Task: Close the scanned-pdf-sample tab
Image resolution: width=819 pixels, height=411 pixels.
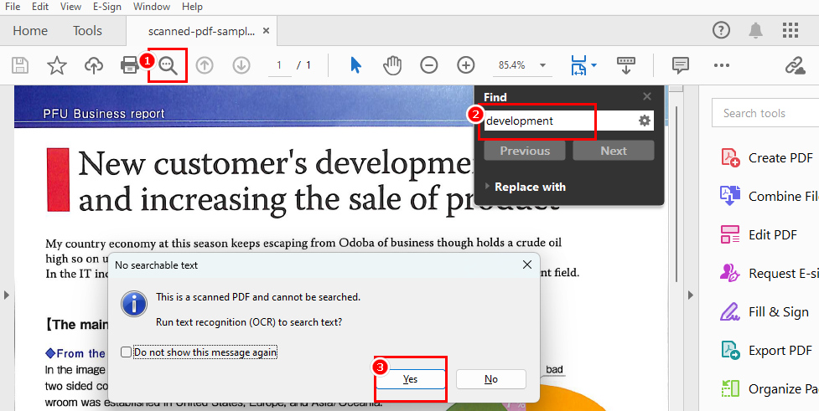Action: click(266, 31)
